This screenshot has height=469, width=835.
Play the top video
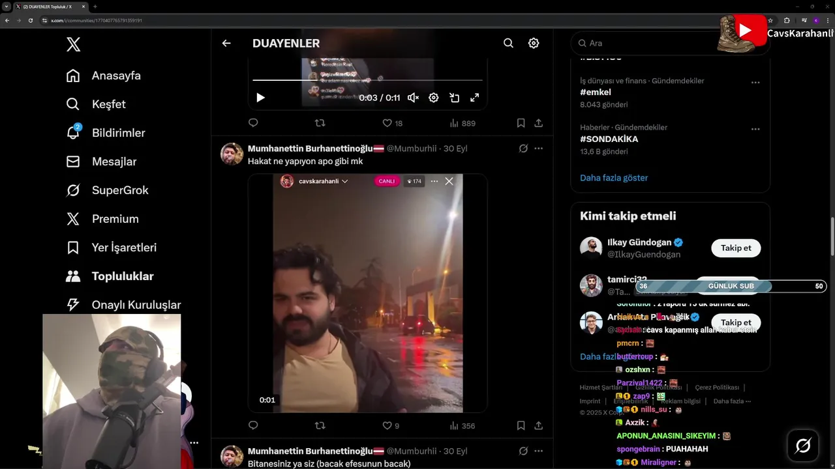click(260, 98)
